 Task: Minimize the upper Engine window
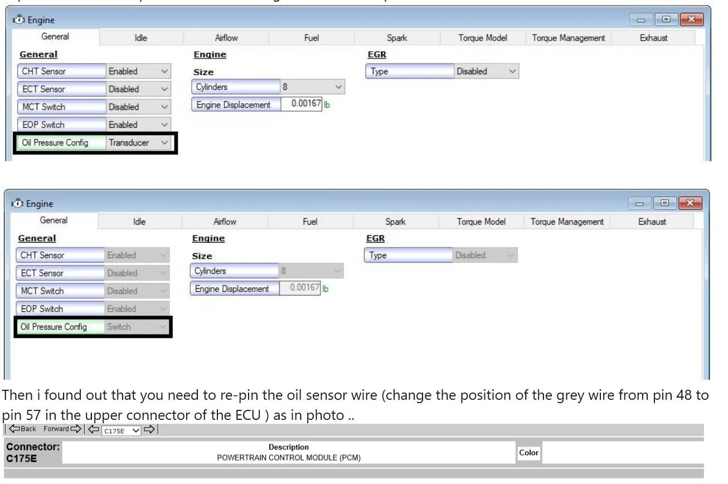641,20
